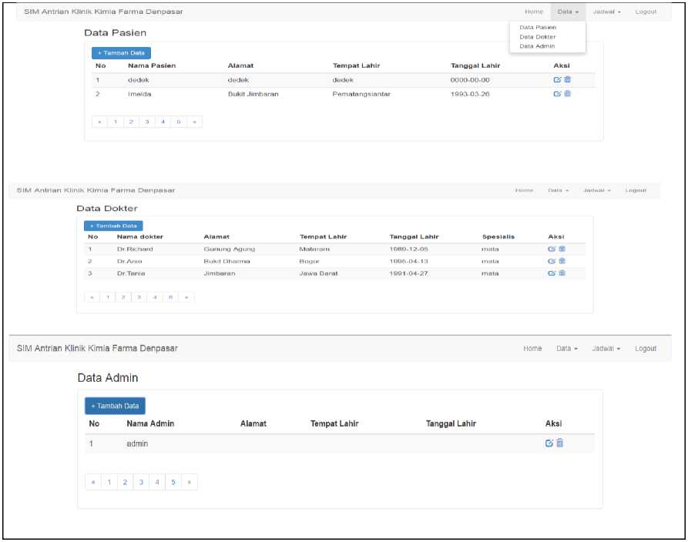Screen dimensions: 688x542
Task: Open the Data dropdown in Data Admin navbar
Action: coord(566,349)
